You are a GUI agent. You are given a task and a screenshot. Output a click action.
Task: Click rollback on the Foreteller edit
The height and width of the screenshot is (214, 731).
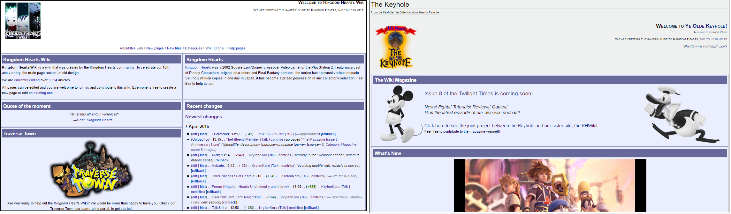coord(328,134)
